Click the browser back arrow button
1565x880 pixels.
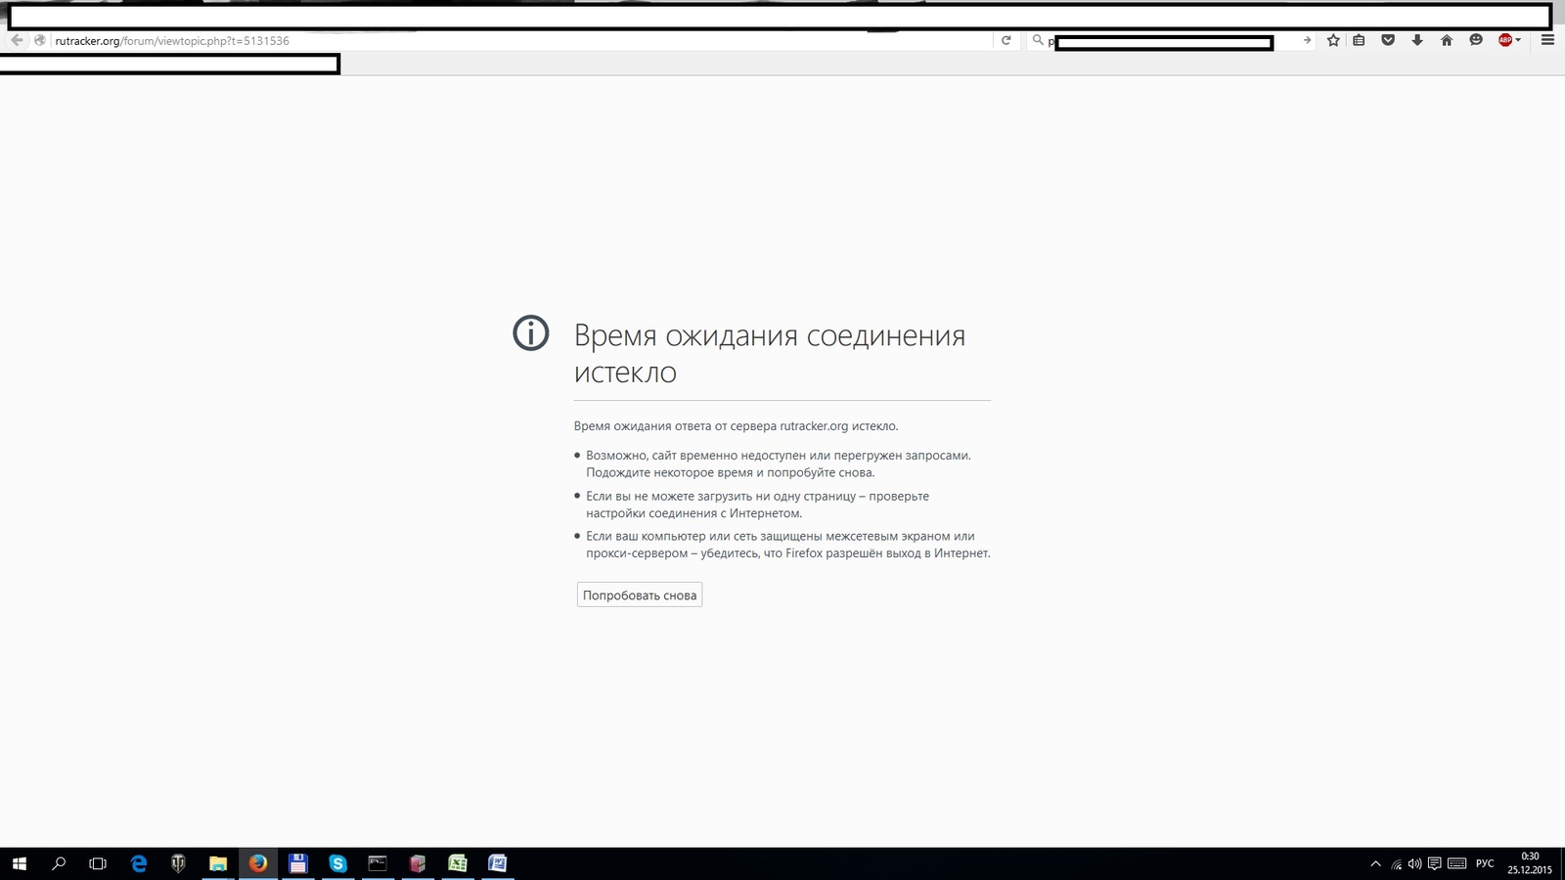17,40
